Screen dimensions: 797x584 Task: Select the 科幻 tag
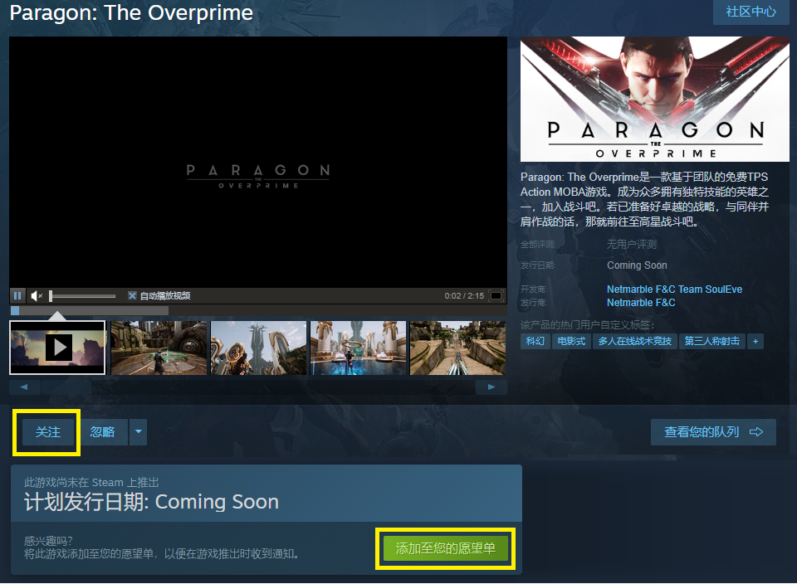[x=535, y=341]
